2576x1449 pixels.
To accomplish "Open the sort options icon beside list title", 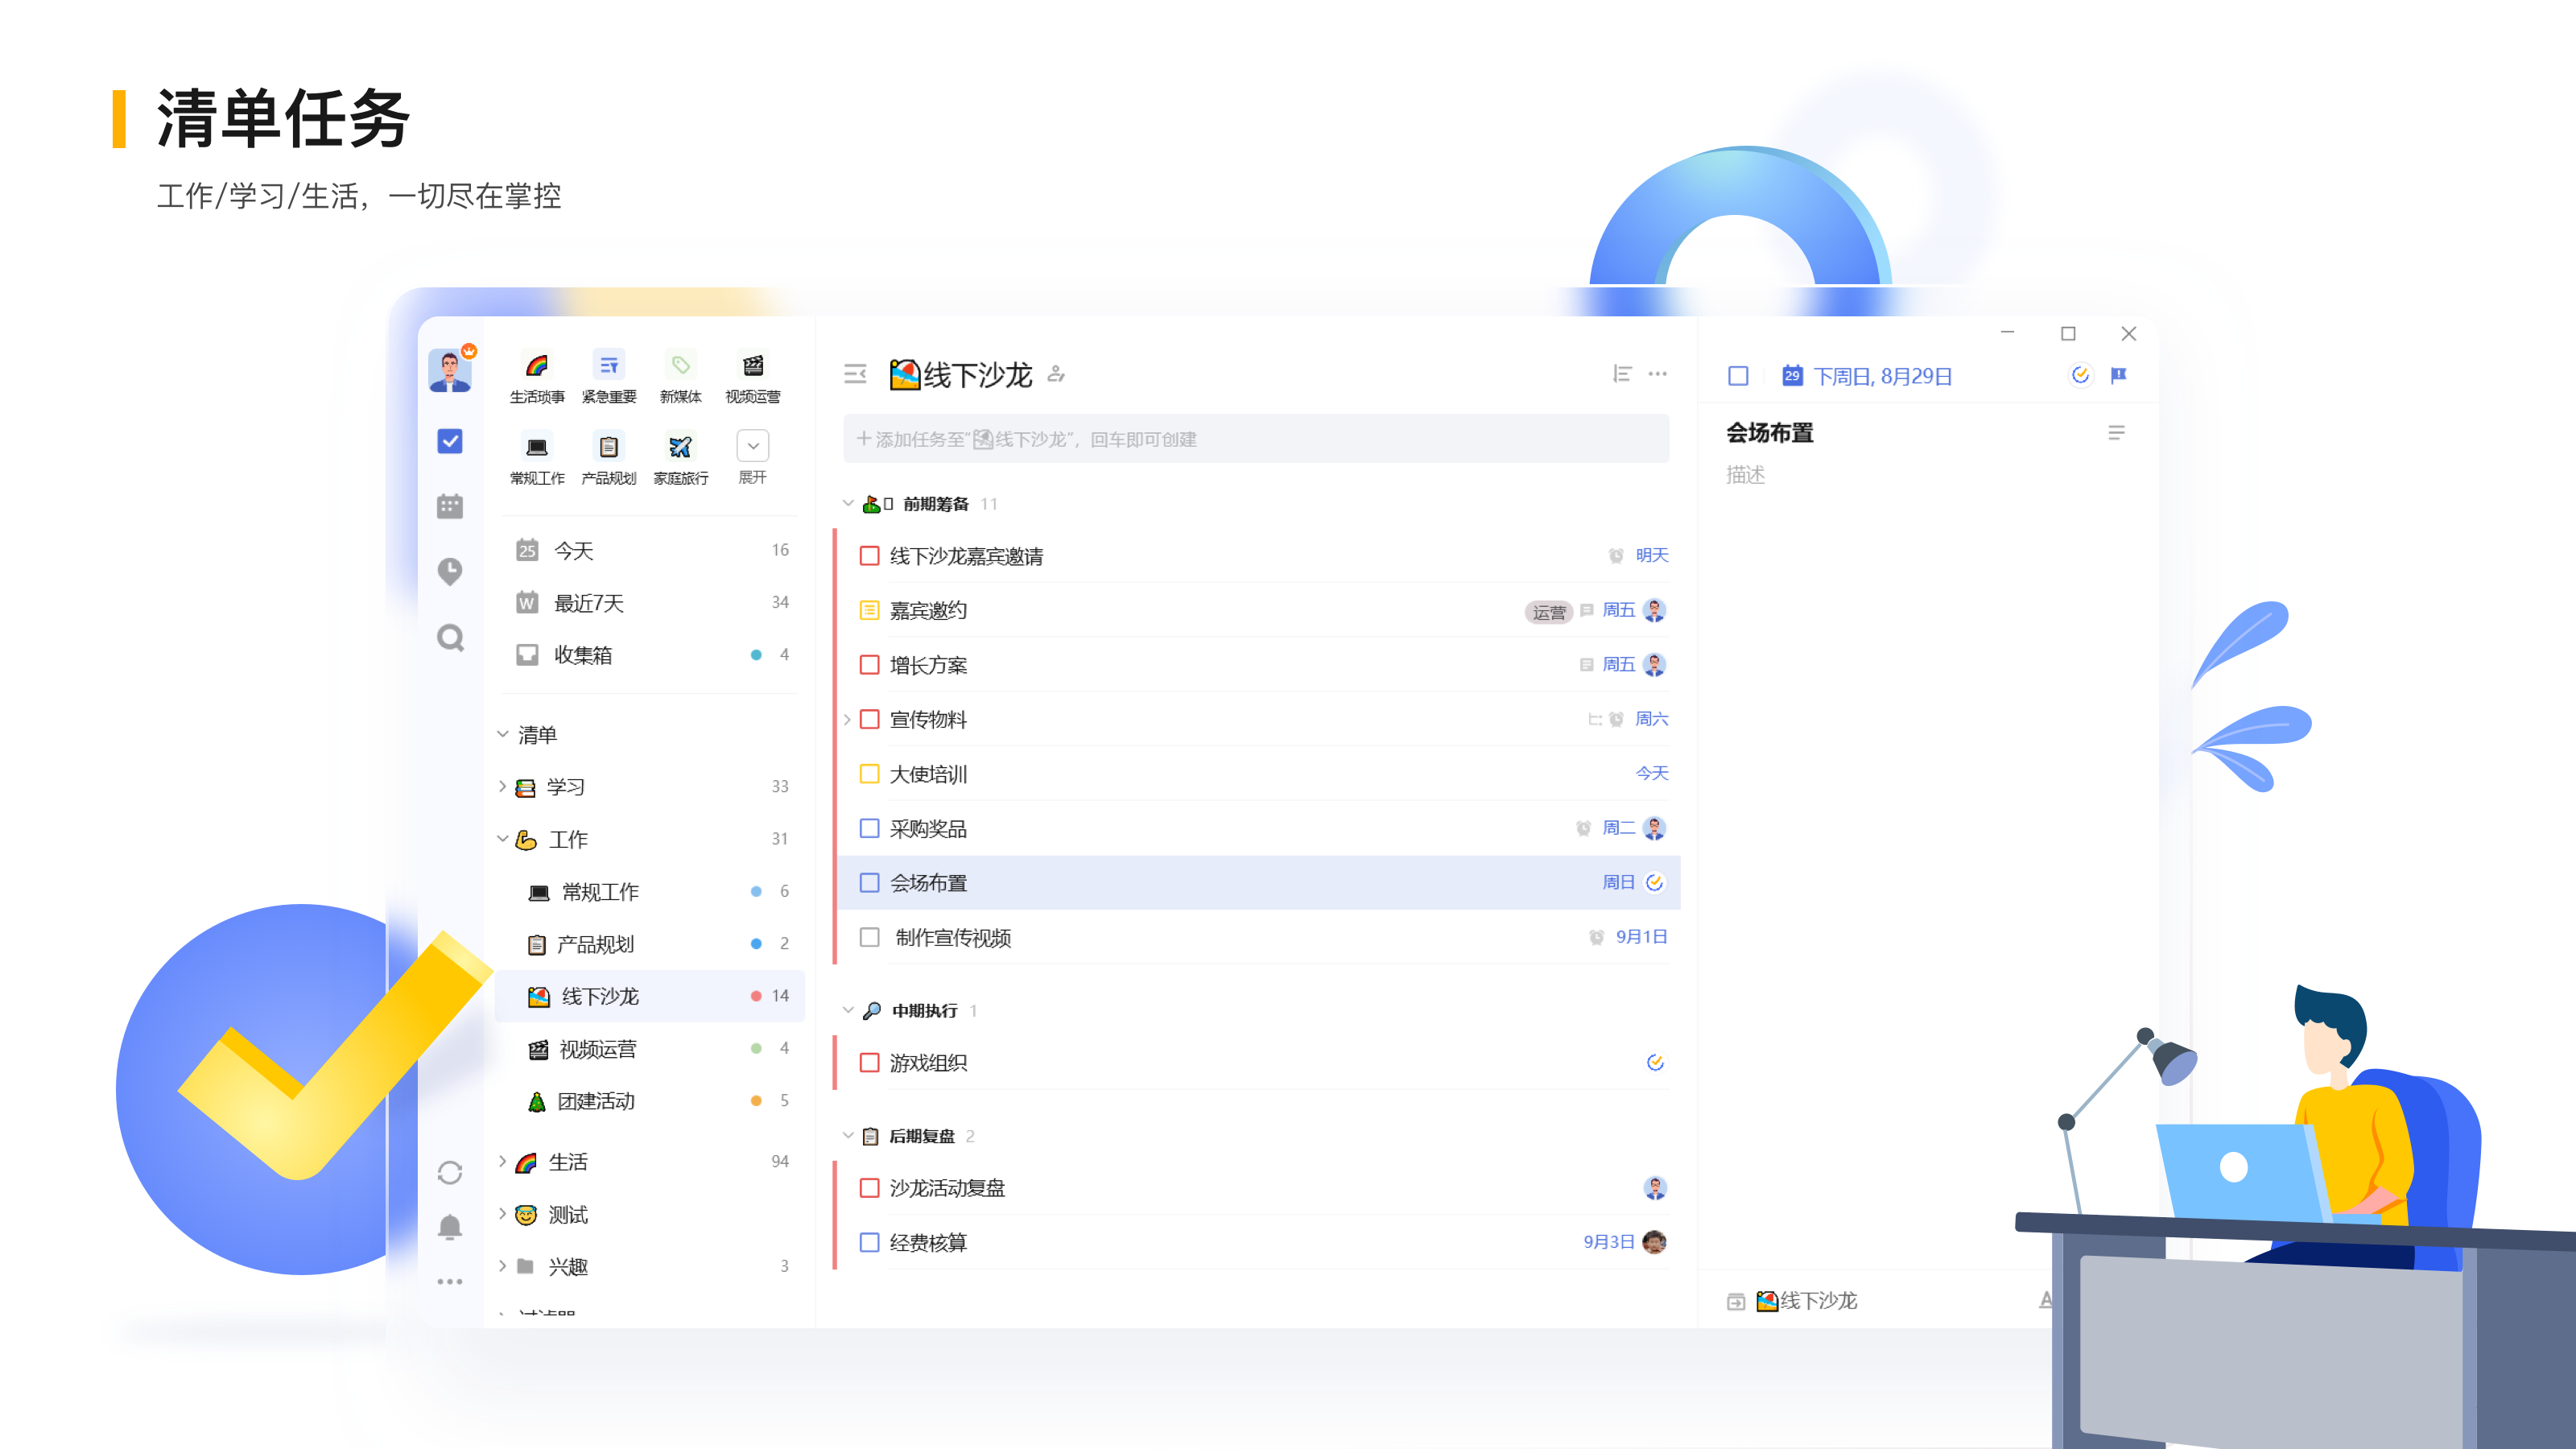I will click(1622, 374).
